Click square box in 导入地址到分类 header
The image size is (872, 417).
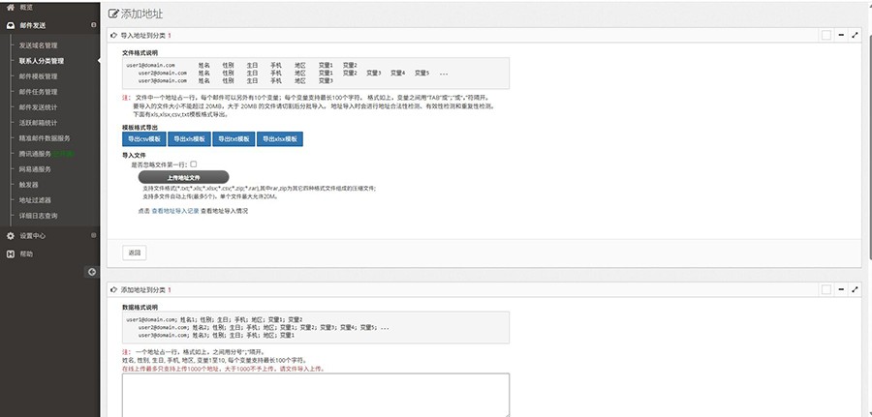(826, 35)
